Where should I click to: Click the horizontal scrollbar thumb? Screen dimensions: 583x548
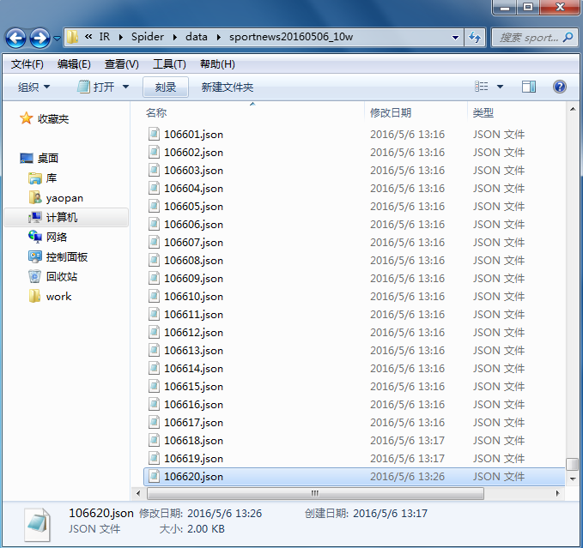(315, 493)
